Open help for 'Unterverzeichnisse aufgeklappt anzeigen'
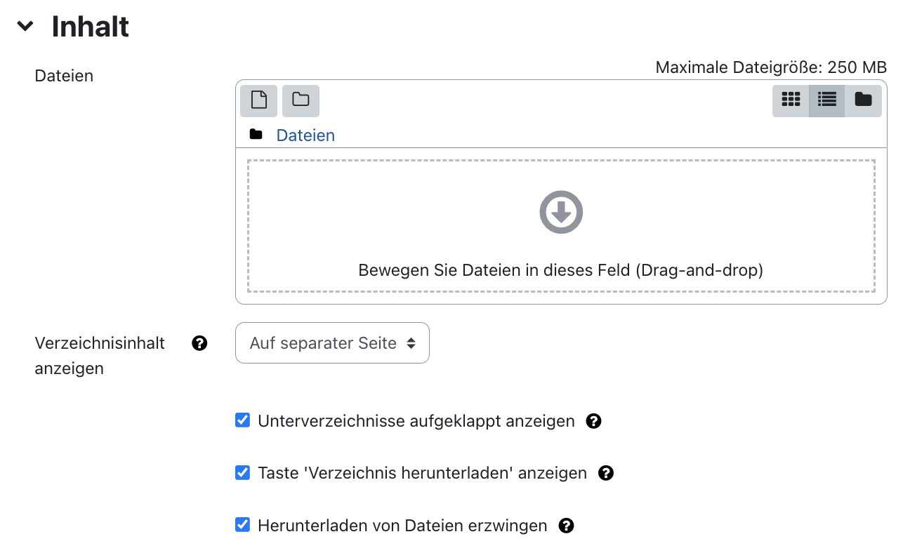 tap(593, 421)
